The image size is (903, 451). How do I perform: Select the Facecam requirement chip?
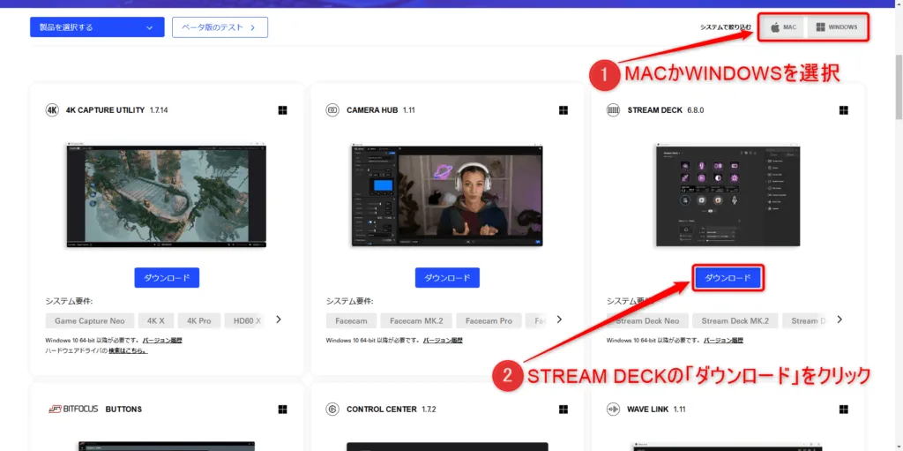click(x=351, y=320)
